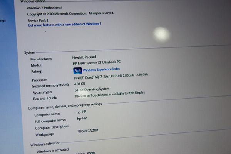Click the 'Model:' label
Viewport: 231px width, 154px height.
36,65
